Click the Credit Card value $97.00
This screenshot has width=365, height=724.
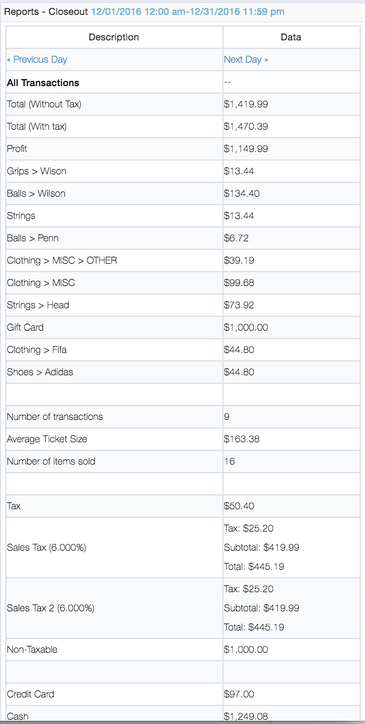point(239,694)
